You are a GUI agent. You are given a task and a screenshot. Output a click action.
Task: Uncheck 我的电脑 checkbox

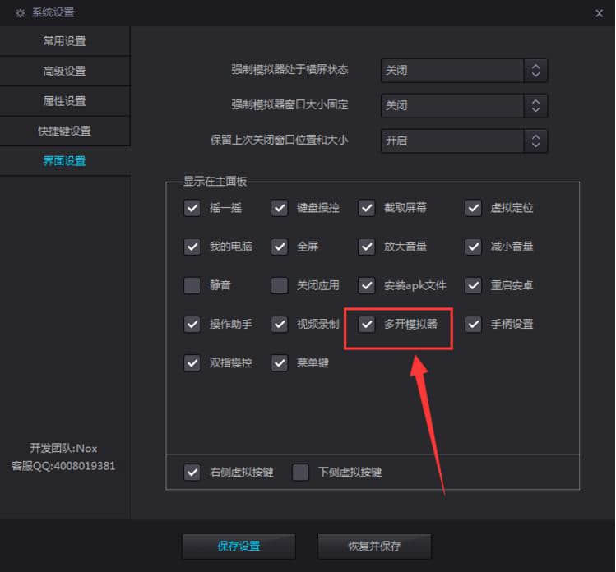click(x=192, y=247)
